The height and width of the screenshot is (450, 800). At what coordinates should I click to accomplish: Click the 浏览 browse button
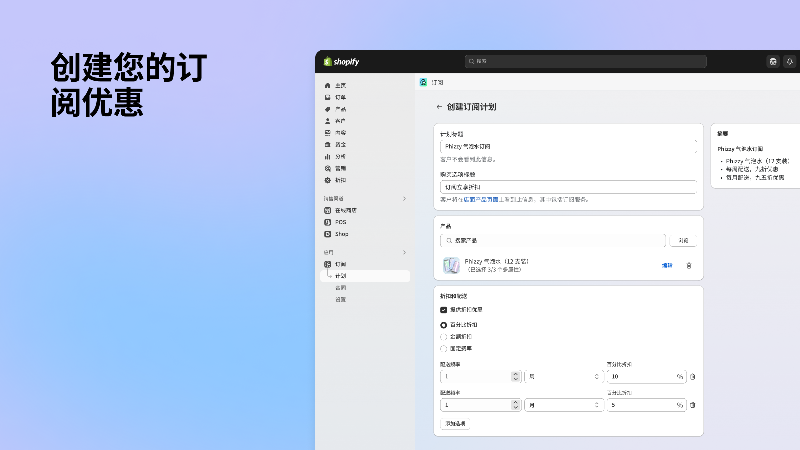[x=683, y=241]
